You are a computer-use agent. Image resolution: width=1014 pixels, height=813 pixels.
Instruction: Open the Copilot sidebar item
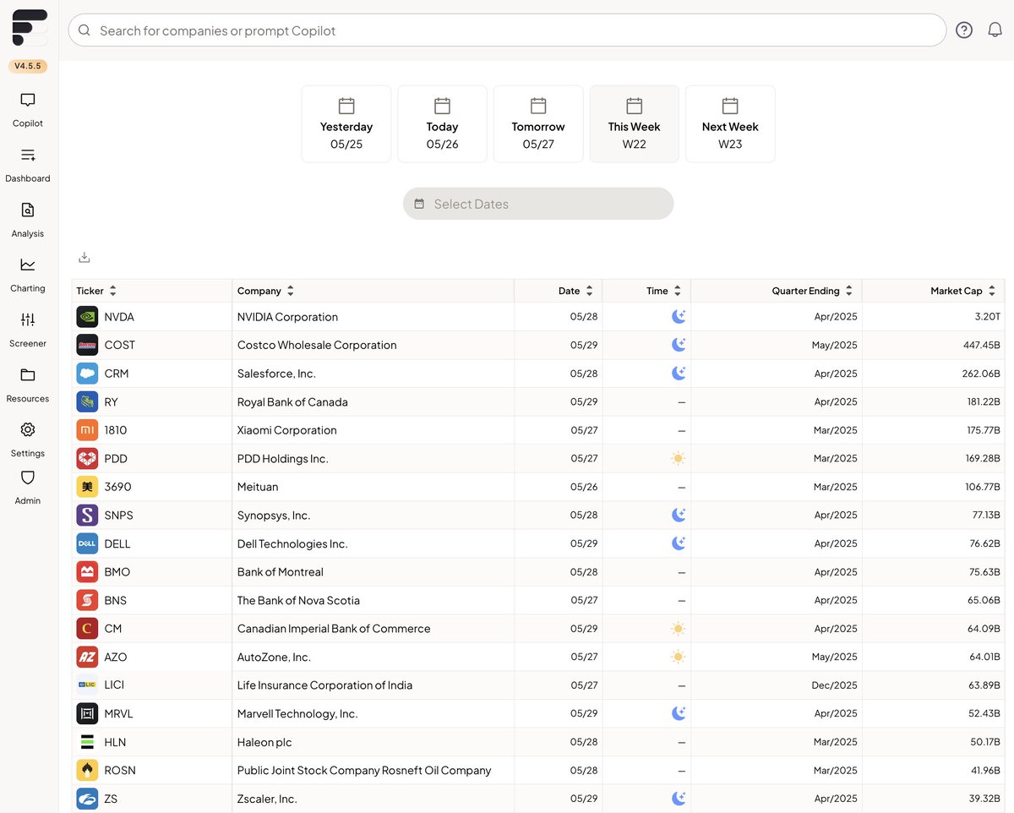[x=28, y=110]
